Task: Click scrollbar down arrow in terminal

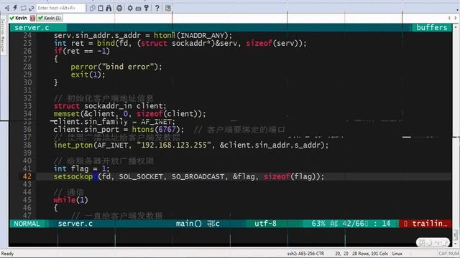Action: 456,244
